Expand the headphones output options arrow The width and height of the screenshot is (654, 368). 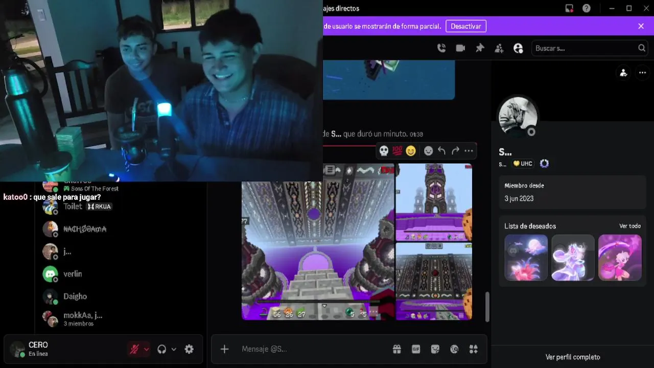(174, 349)
